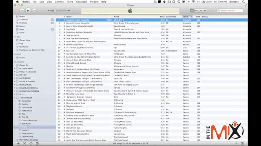Image resolution: width=261 pixels, height=146 pixels.
Task: Open TV Shows library in sidebar
Action: click(24, 19)
